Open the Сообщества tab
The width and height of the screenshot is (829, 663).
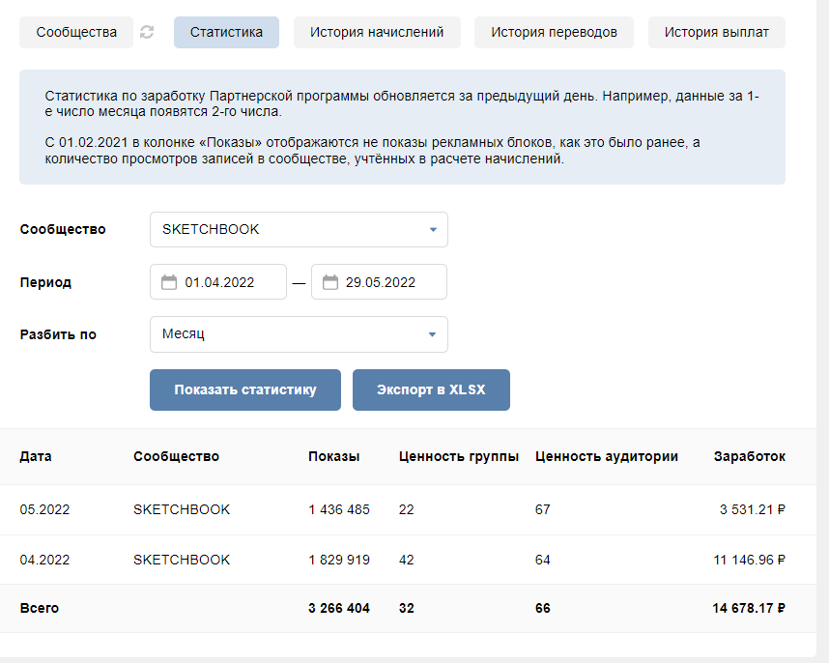(76, 32)
